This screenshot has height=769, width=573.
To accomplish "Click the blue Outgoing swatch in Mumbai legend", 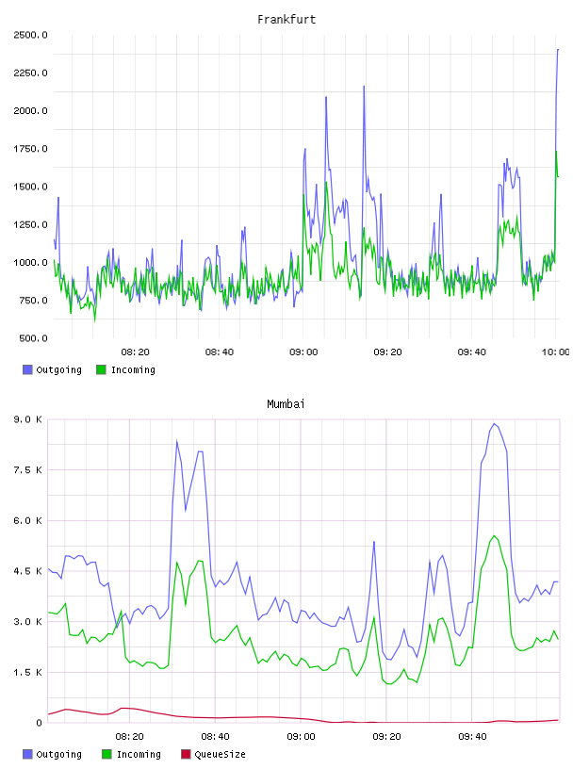I will 27,754.
